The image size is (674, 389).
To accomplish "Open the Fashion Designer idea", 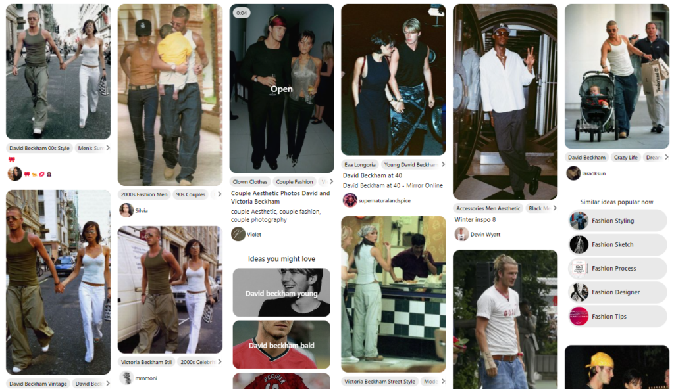I will coord(617,292).
